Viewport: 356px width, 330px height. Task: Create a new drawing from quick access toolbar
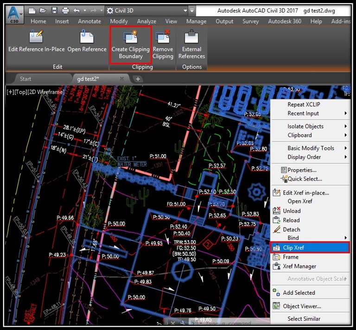point(32,11)
